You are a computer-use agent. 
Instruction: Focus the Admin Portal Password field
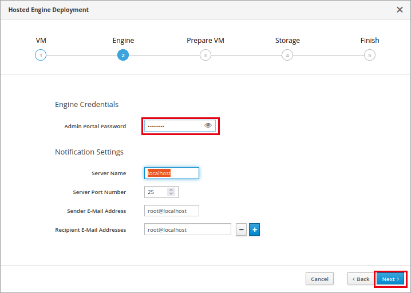180,126
